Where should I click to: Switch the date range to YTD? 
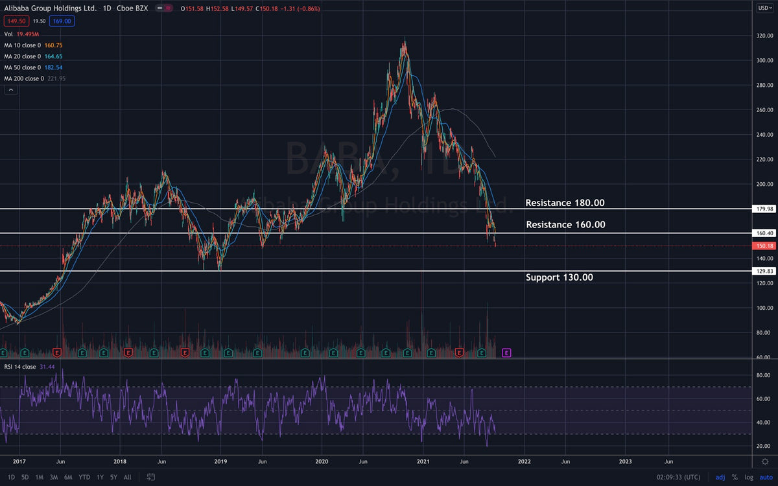pyautogui.click(x=84, y=477)
